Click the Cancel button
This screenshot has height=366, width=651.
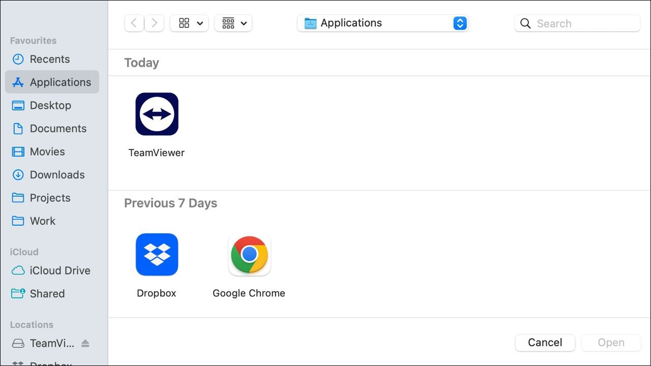[x=545, y=343]
